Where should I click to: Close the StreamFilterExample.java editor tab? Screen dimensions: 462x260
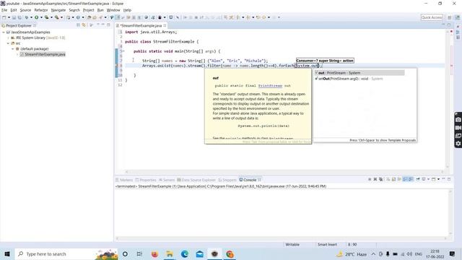tap(165, 26)
